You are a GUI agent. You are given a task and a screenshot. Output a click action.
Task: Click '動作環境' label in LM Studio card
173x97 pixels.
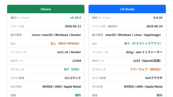click(97, 35)
